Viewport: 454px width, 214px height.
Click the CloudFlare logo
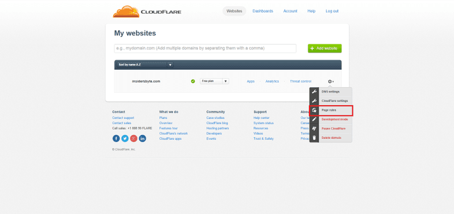pyautogui.click(x=147, y=12)
